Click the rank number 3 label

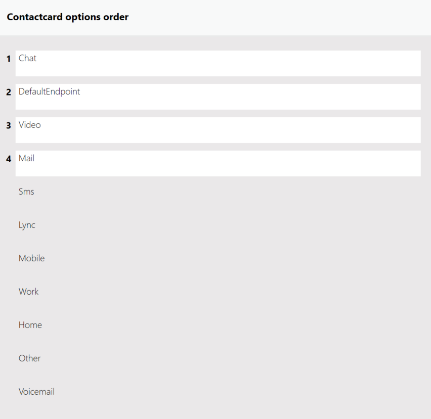(8, 126)
